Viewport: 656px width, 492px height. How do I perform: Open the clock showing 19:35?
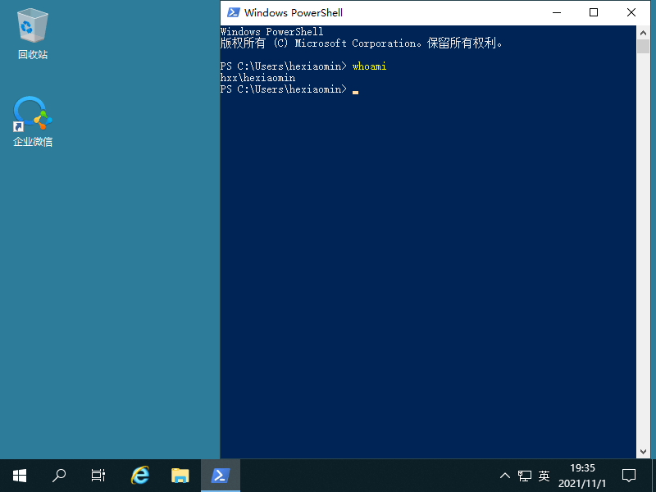coord(582,476)
